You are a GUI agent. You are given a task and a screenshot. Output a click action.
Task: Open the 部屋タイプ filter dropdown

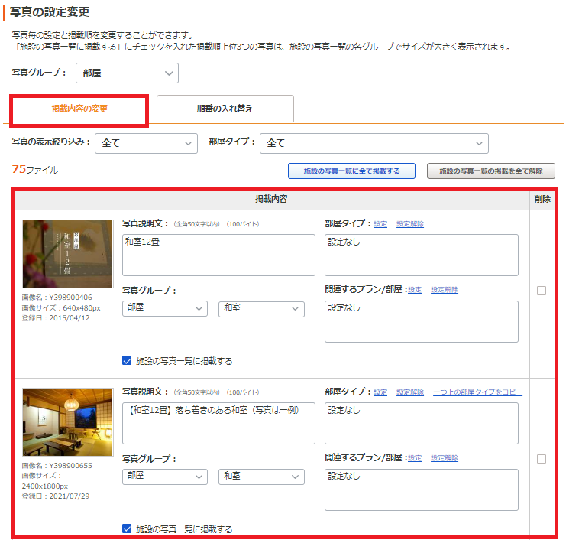pos(374,143)
